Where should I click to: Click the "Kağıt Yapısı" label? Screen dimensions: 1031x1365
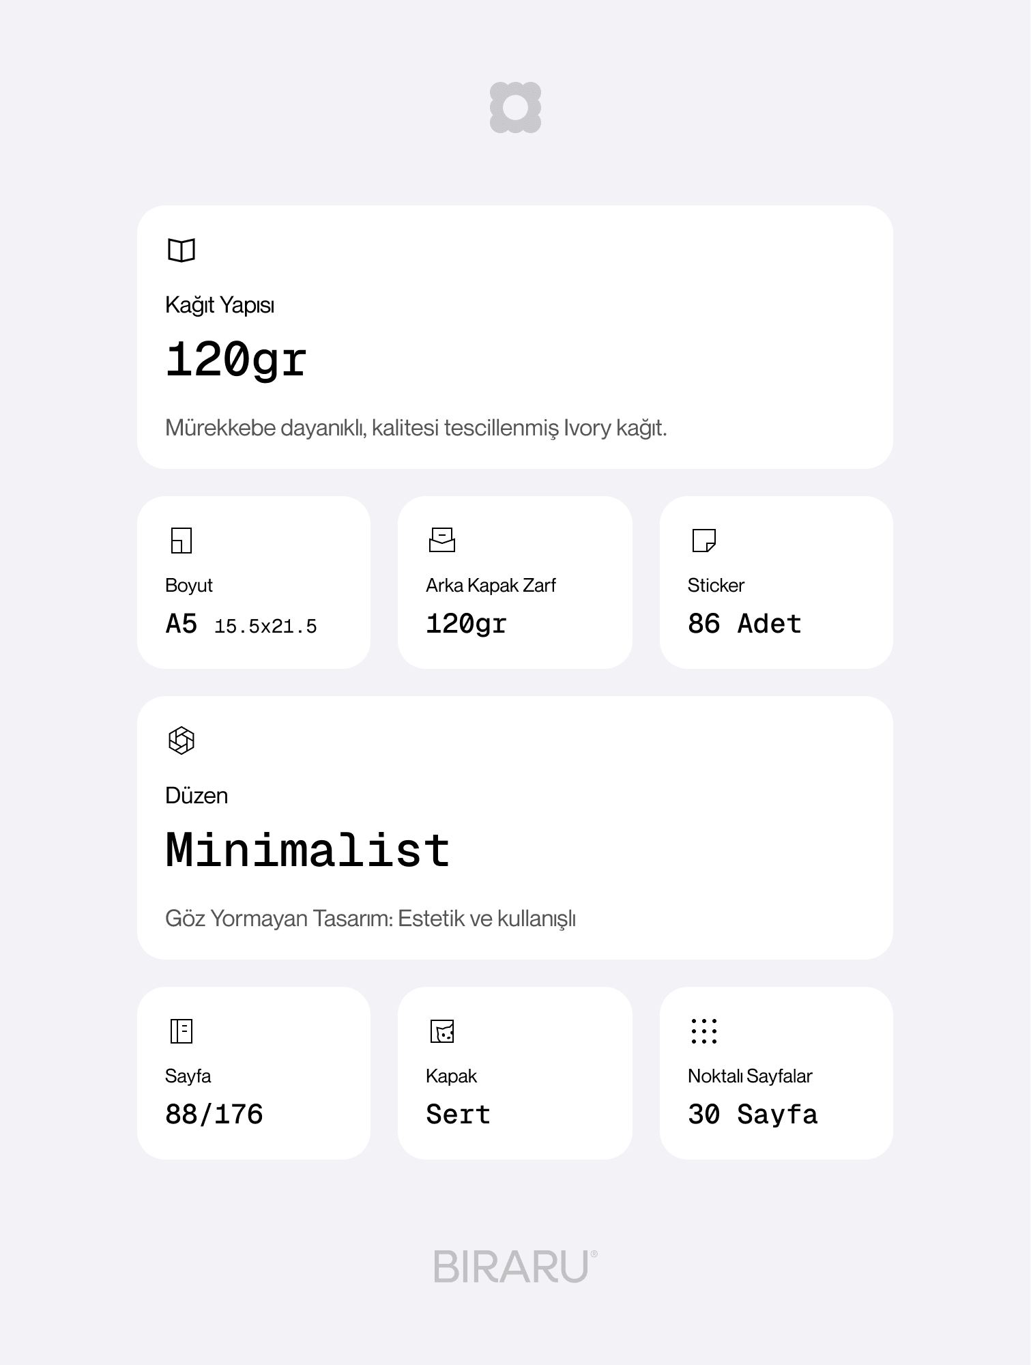[x=220, y=305]
